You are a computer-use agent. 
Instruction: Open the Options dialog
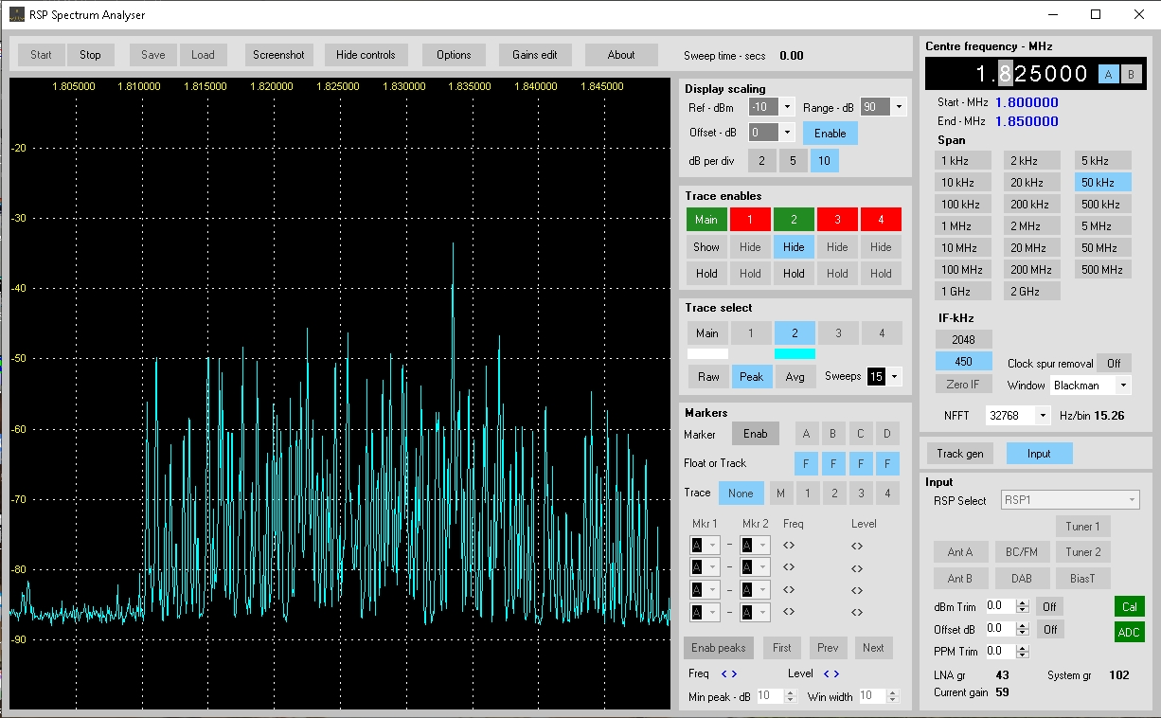(x=454, y=55)
